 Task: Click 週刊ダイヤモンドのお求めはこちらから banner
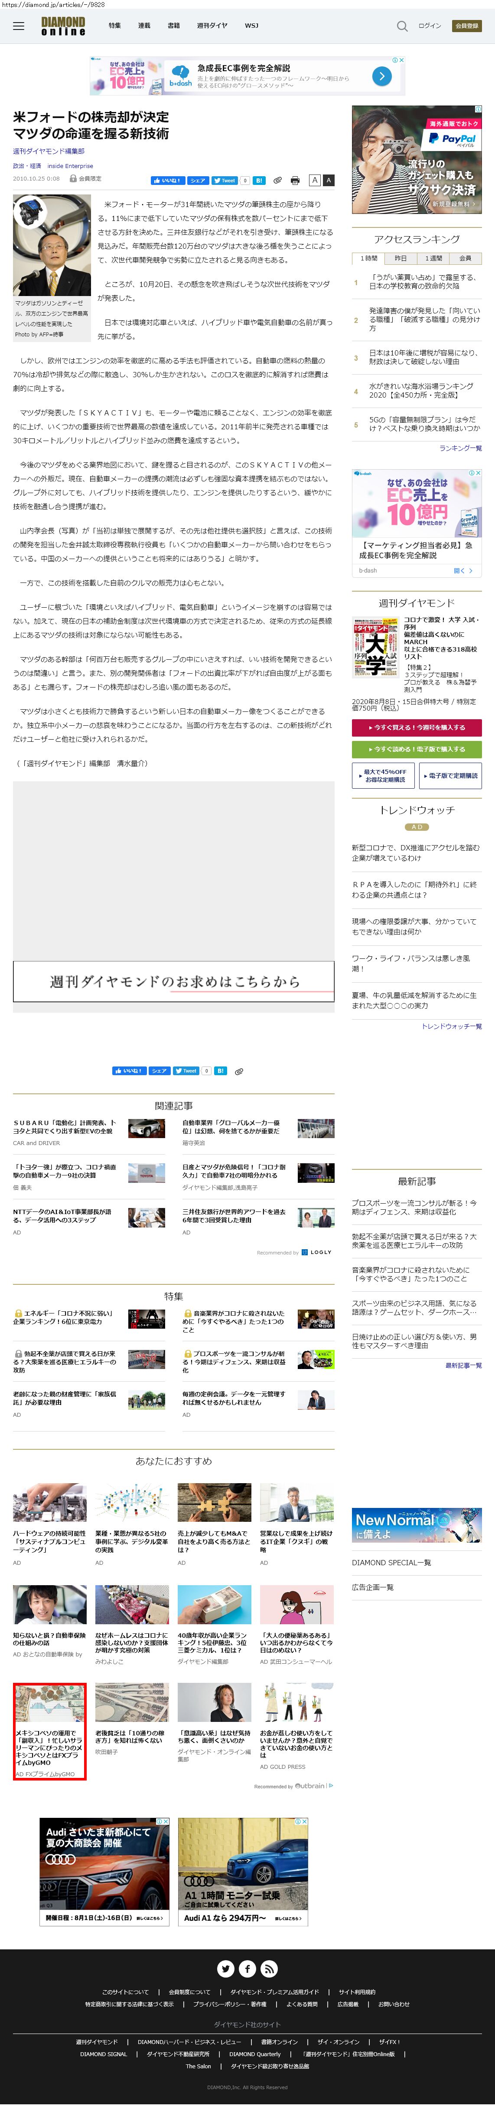(174, 982)
